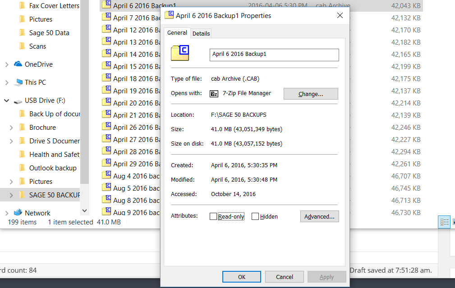
Task: Open the Advanced... attributes dialog
Action: (319, 216)
